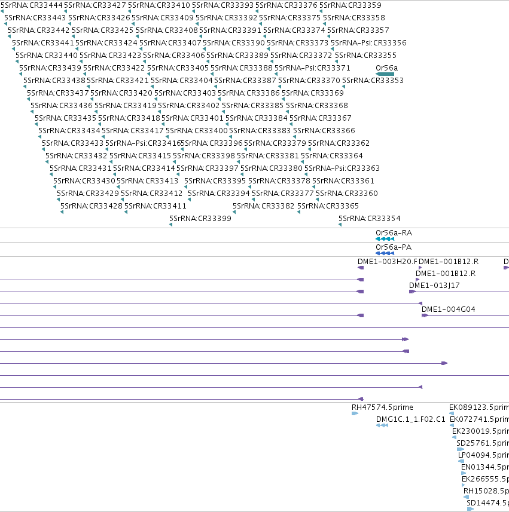Click the 5SrRNA:CR33368 label

[317, 106]
